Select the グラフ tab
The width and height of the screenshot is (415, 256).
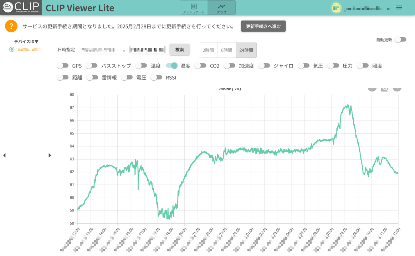[221, 8]
